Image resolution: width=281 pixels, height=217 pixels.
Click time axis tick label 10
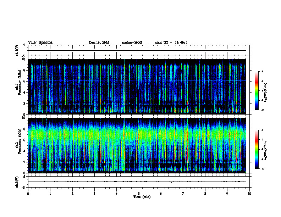point(249,194)
